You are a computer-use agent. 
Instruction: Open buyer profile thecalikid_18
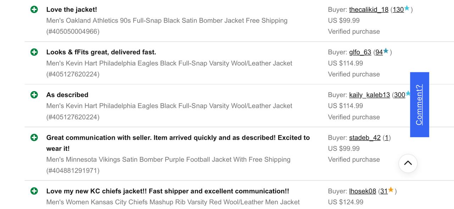[x=369, y=10]
